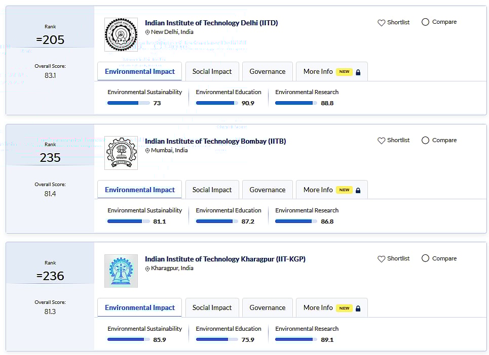Click the IIT Delhi logo
The height and width of the screenshot is (355, 489).
click(121, 35)
